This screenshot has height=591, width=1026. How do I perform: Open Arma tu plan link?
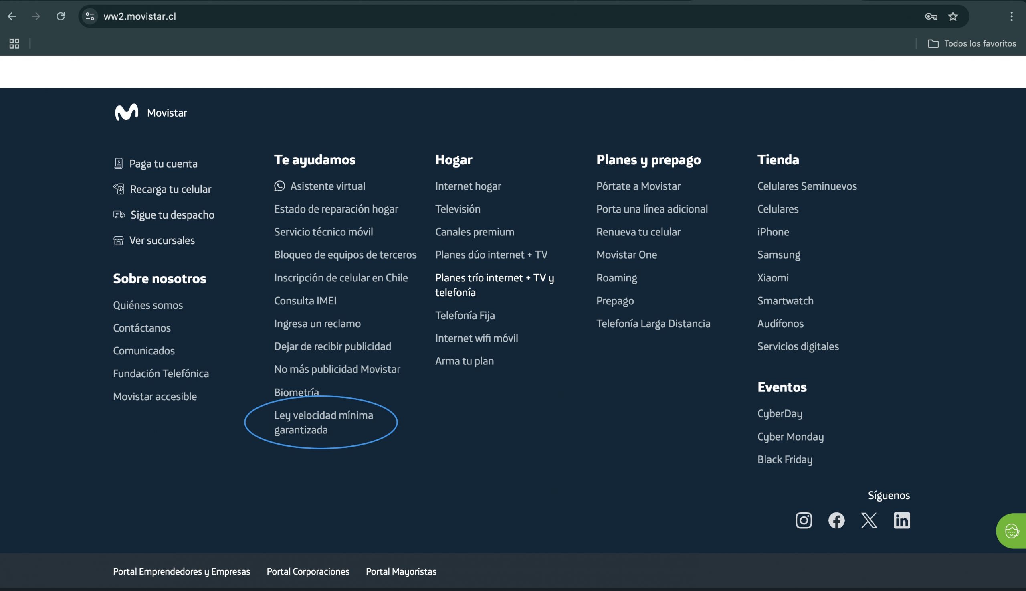465,361
